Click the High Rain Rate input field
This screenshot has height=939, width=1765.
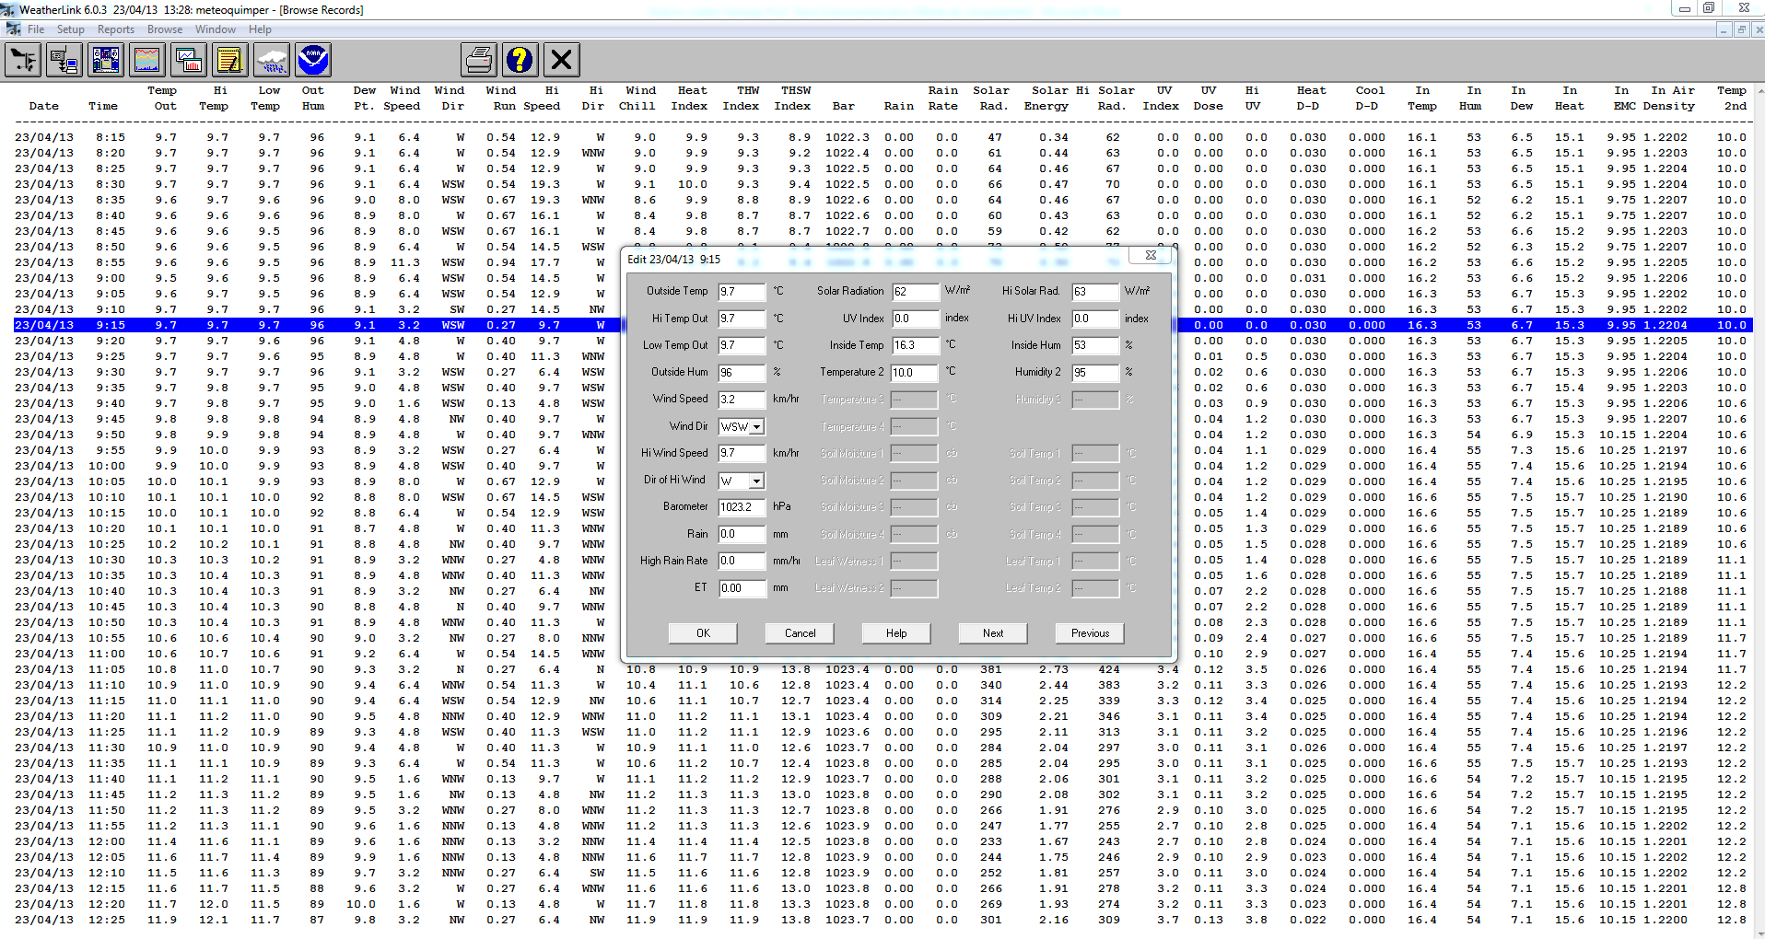tap(742, 562)
